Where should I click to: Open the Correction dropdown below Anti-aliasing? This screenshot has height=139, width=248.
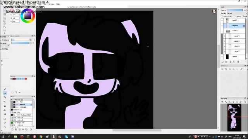click(x=5, y=46)
